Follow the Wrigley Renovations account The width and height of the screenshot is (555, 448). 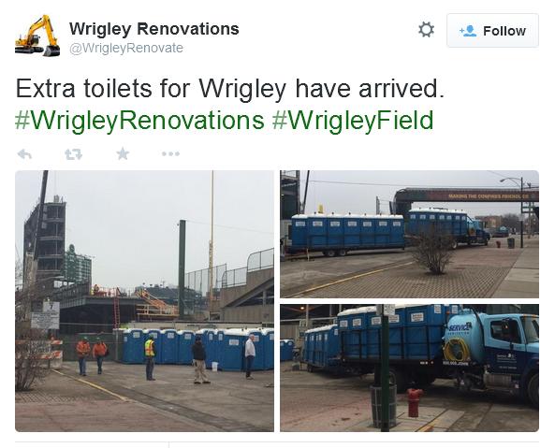click(x=492, y=31)
